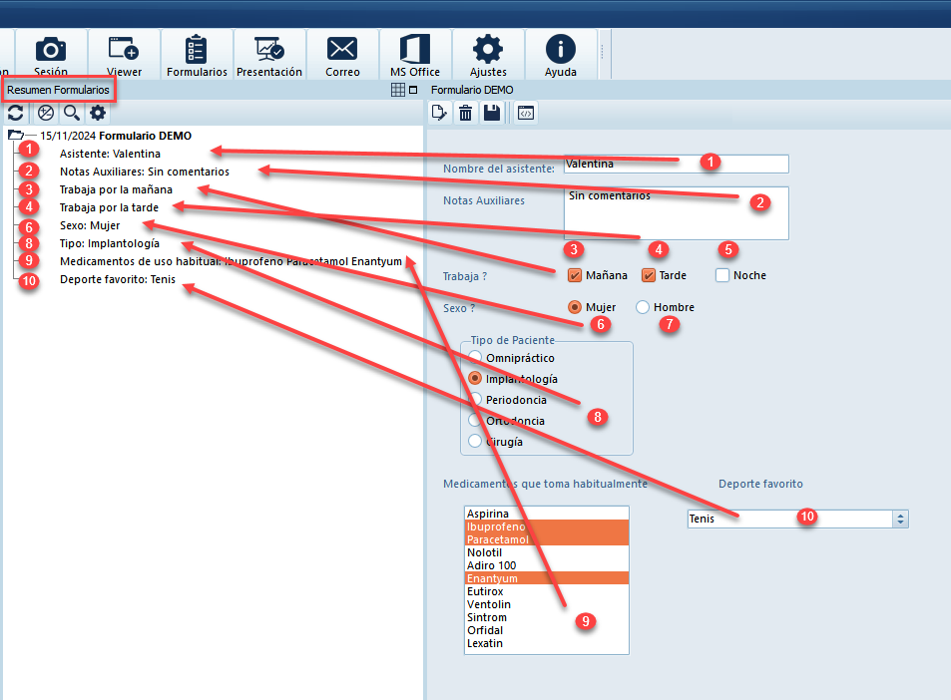Delete form with trash icon
This screenshot has height=700, width=951.
(465, 114)
